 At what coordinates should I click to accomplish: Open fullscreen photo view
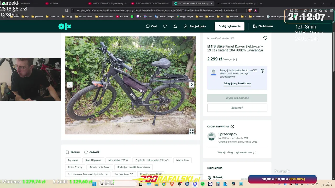(x=192, y=131)
